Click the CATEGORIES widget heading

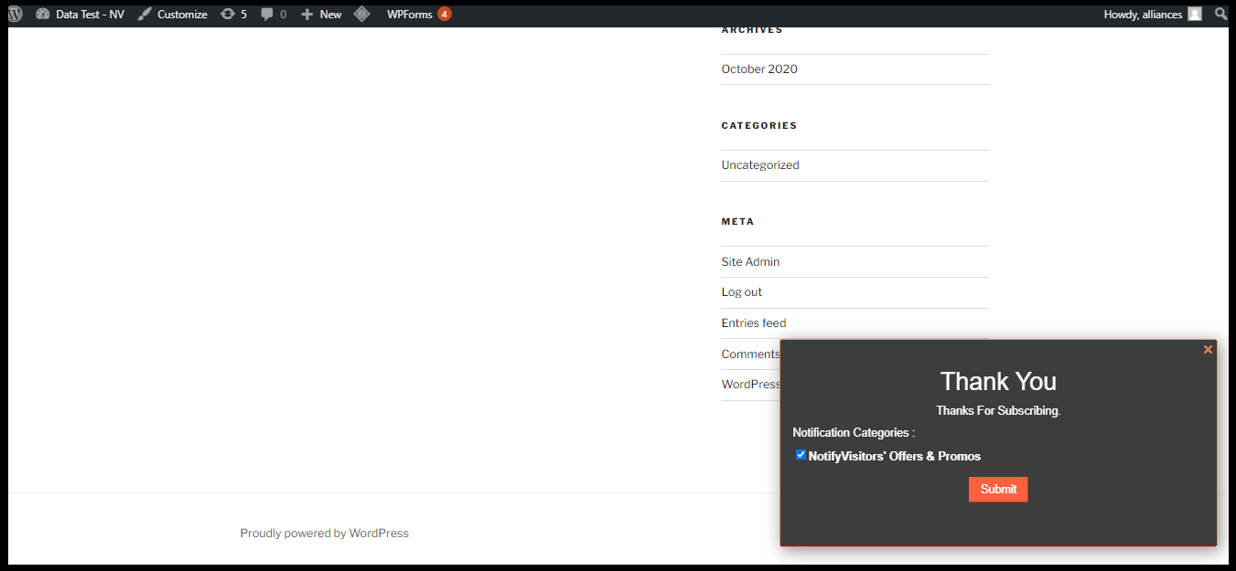pos(759,126)
